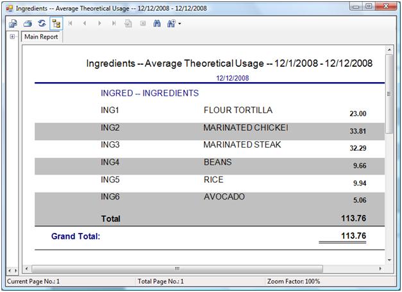
Task: Click the Go To Page icon
Action: (x=128, y=24)
